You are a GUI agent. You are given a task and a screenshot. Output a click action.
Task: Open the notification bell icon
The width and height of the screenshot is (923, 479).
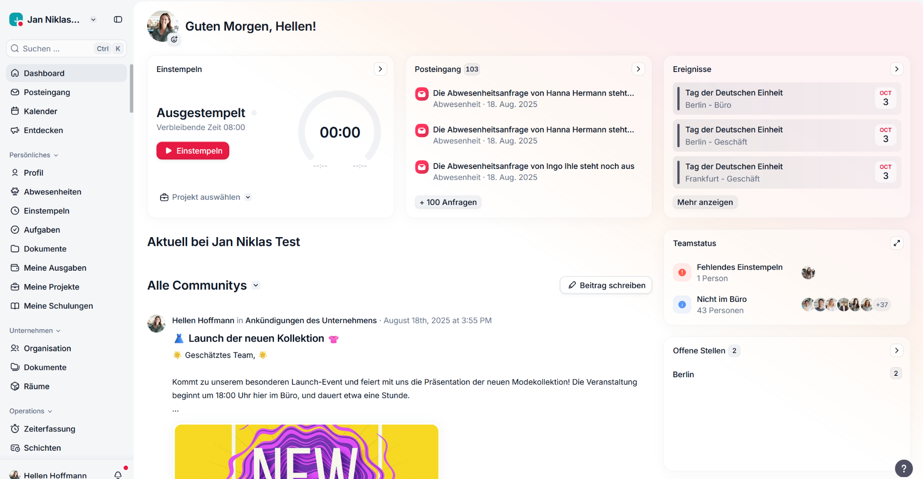click(118, 475)
